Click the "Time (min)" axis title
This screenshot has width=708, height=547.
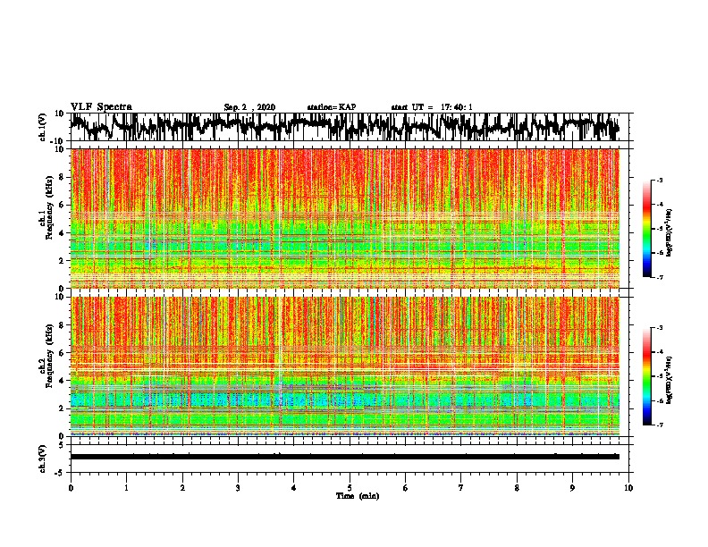[358, 496]
